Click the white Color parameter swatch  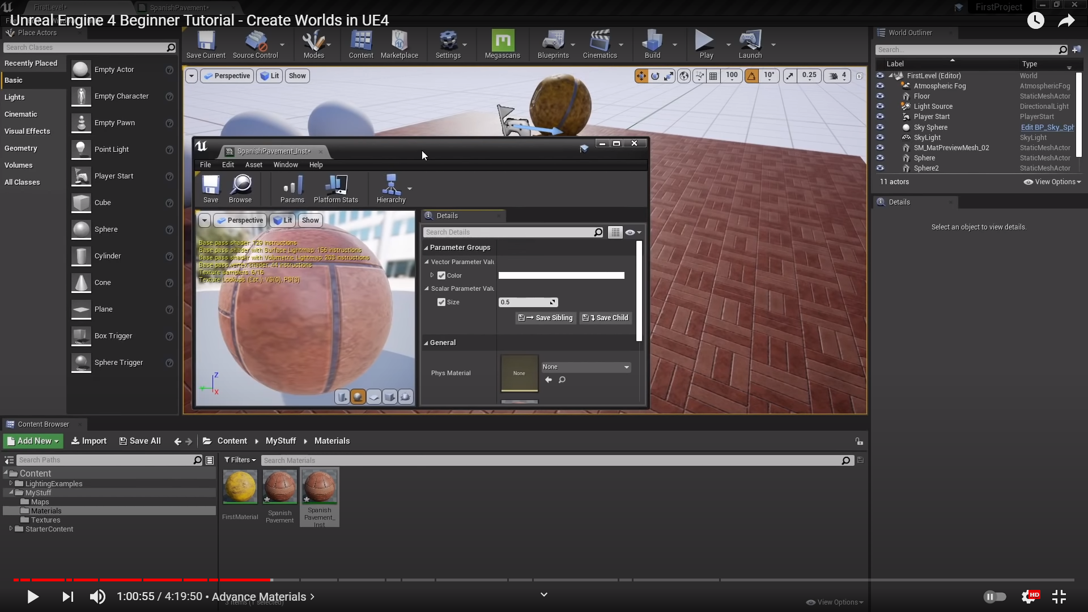click(x=561, y=275)
